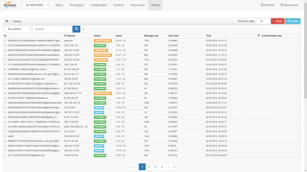Click the sort icon by Authenticated user
Screen dimensions: 307x172
click(x=259, y=36)
